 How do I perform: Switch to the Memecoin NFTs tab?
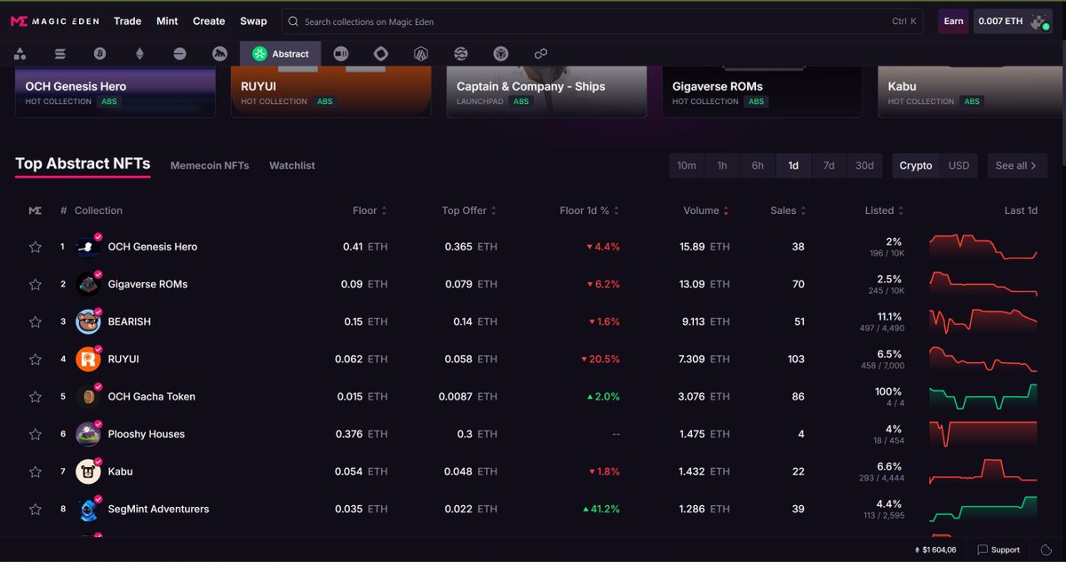click(210, 166)
